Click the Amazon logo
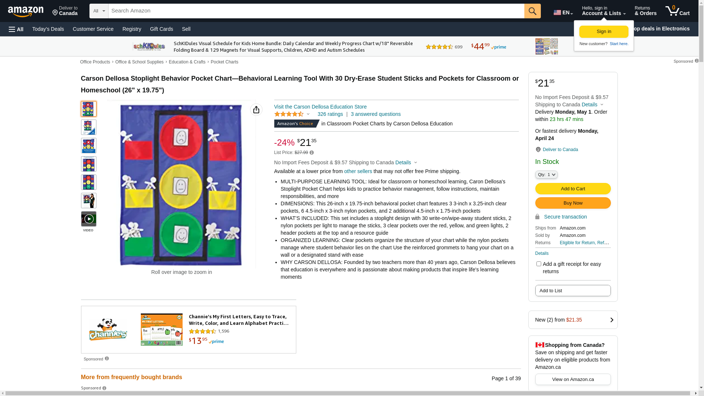This screenshot has height=396, width=704. 26,11
